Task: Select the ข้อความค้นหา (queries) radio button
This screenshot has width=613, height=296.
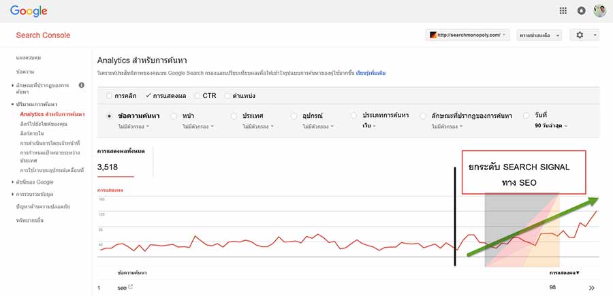Action: (x=109, y=116)
